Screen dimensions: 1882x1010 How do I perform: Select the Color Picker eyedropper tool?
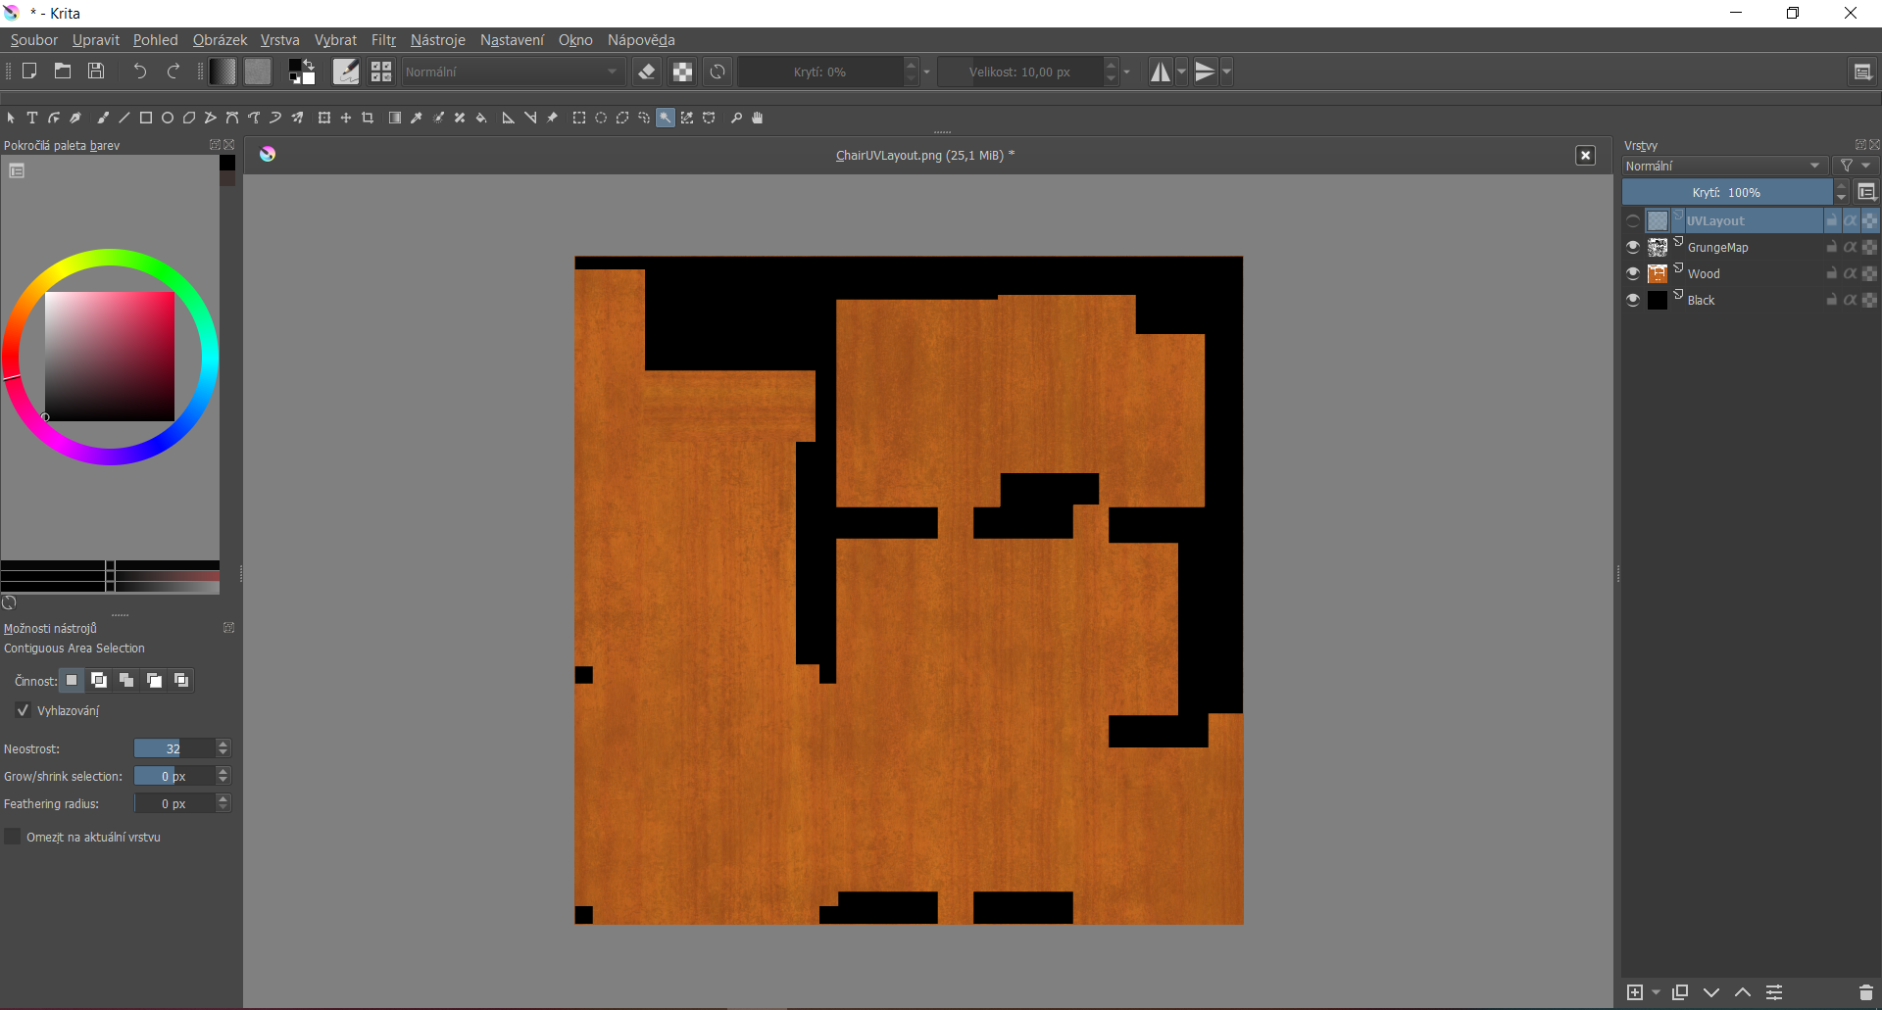(417, 118)
